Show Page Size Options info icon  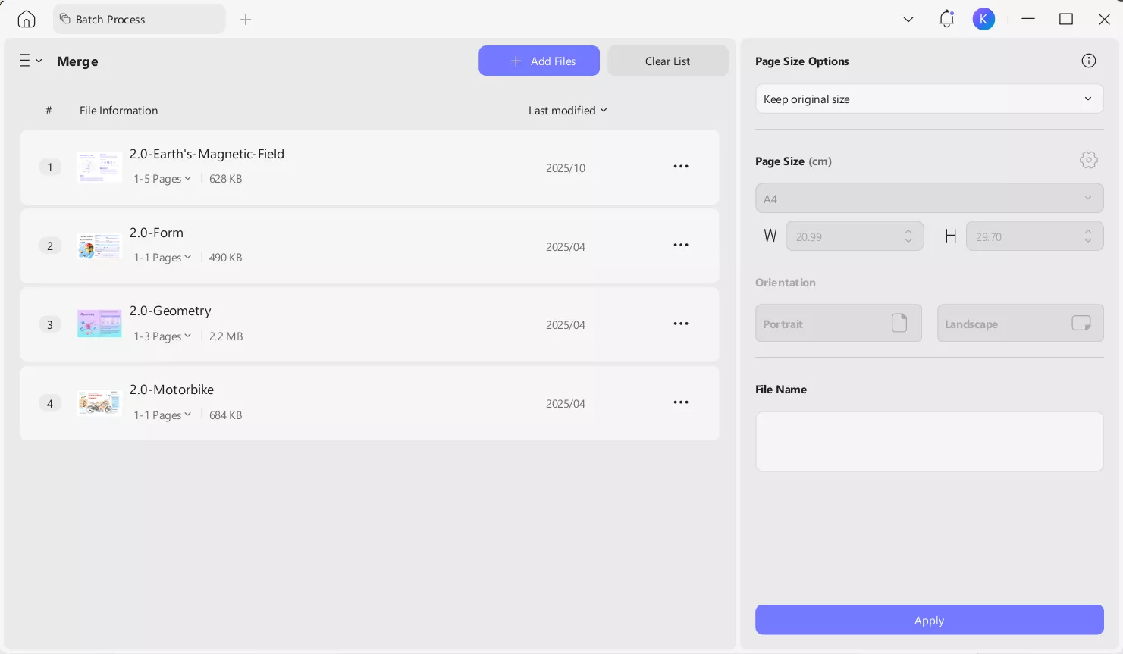click(1088, 61)
